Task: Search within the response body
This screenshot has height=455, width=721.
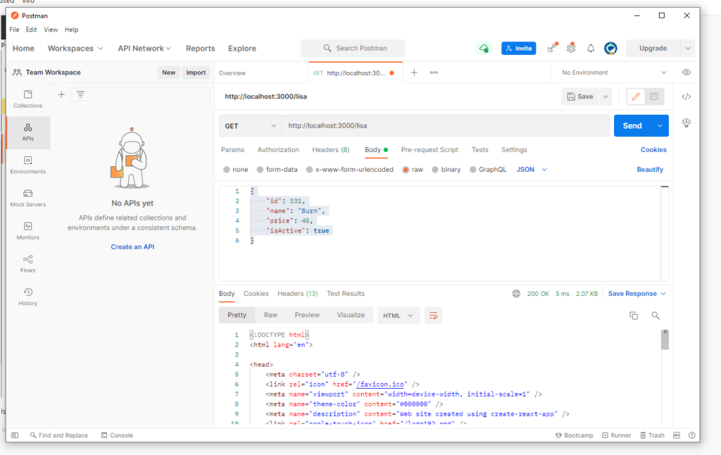Action: tap(656, 316)
